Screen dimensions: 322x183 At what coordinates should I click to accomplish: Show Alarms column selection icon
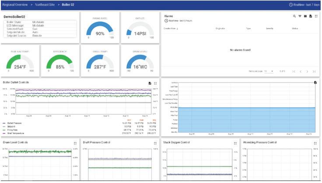[x=305, y=16]
